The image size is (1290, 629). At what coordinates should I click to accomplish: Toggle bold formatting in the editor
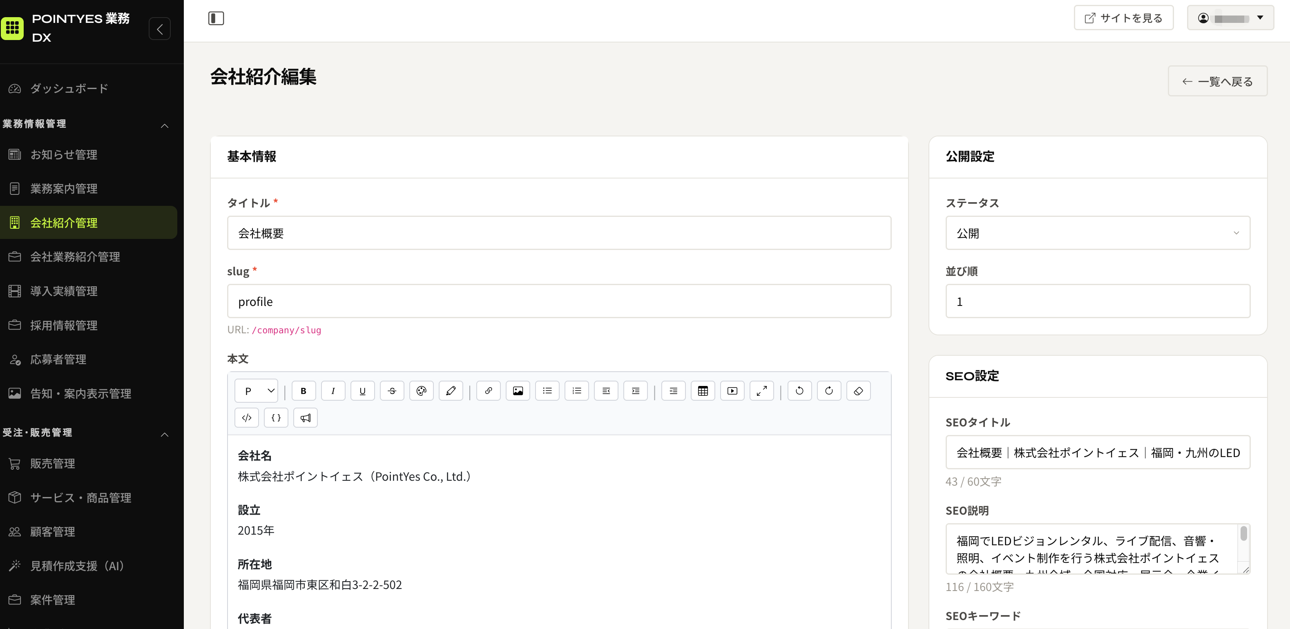[304, 391]
